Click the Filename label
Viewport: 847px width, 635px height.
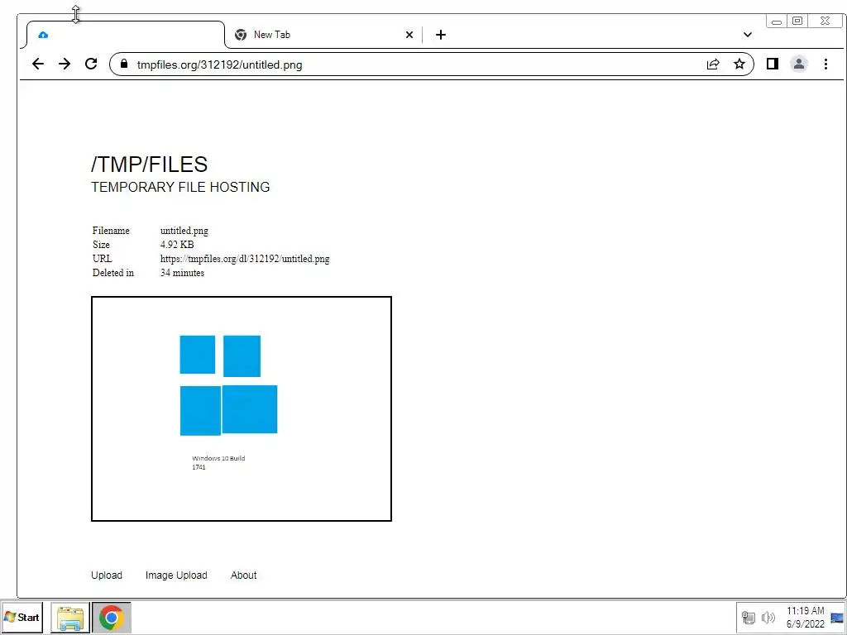111,231
